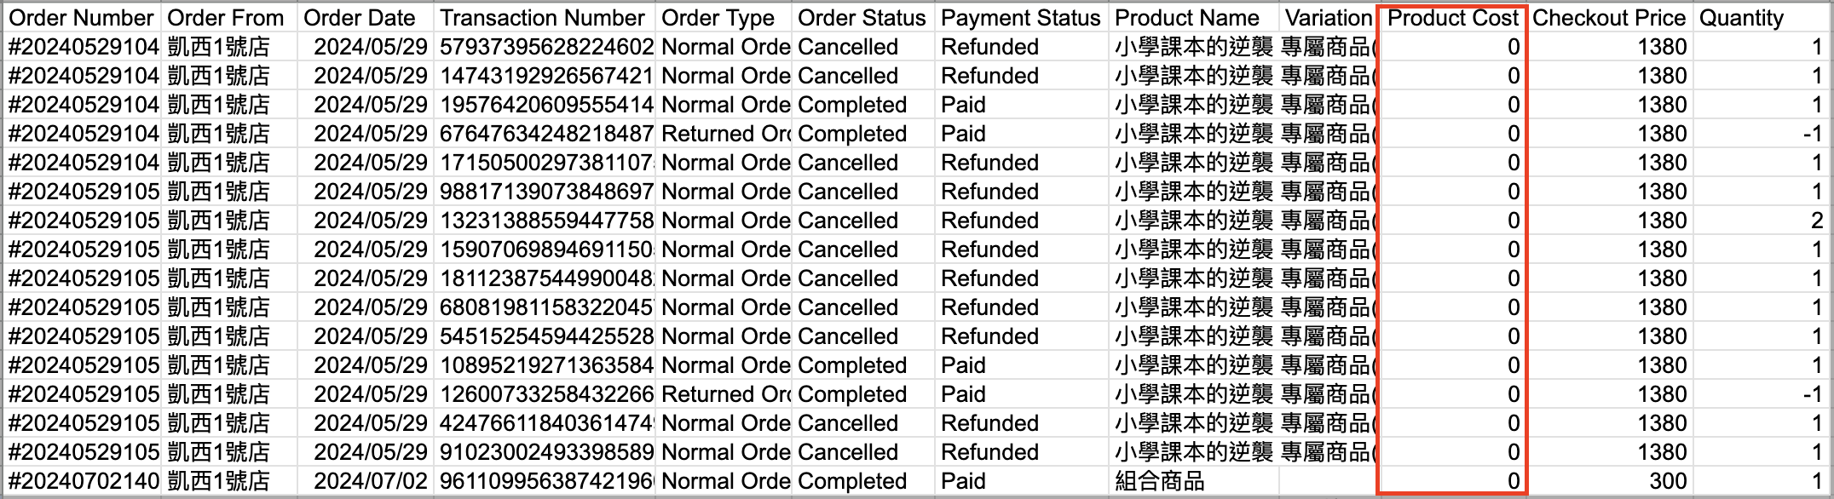This screenshot has width=1834, height=499.
Task: Select the Transaction Number header cell
Action: (545, 18)
